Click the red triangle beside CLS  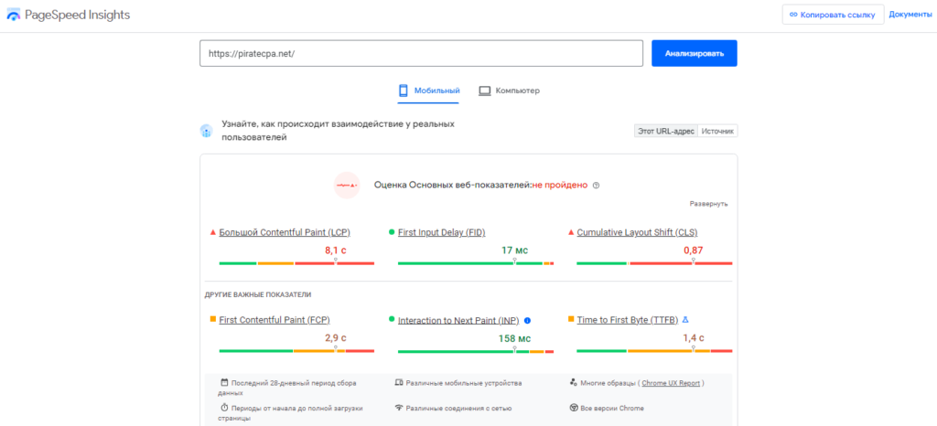coord(571,232)
